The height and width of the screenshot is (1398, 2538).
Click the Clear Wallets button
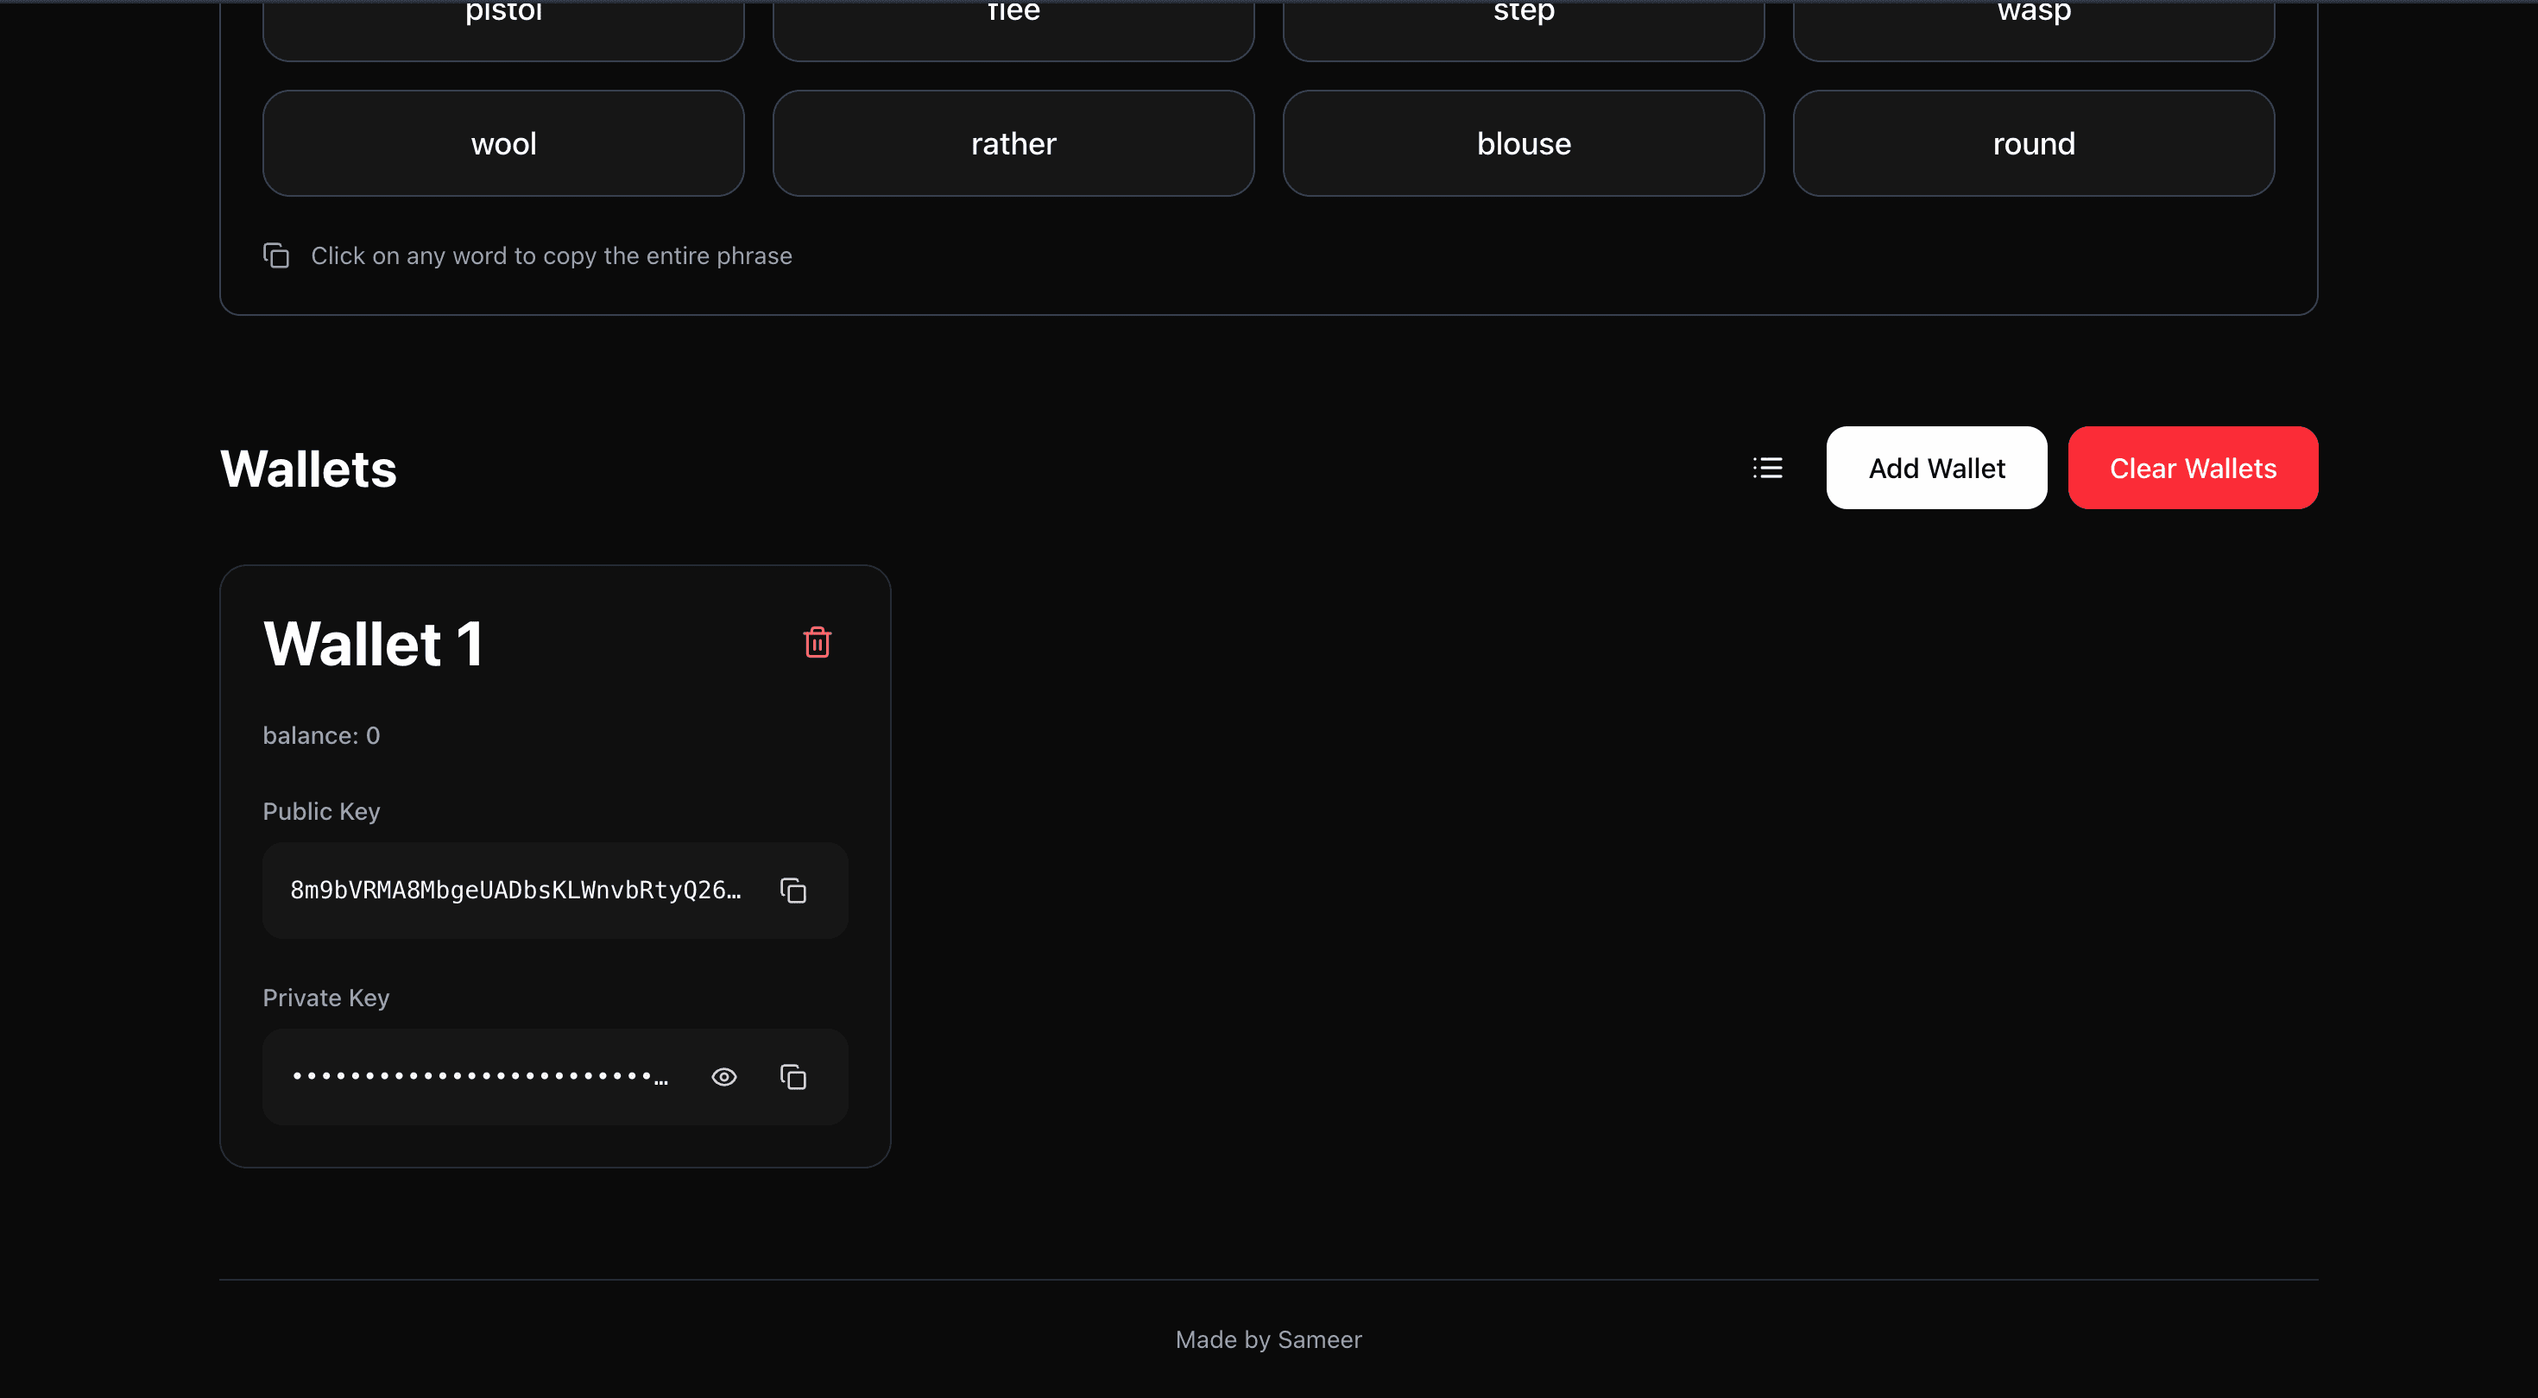coord(2192,468)
